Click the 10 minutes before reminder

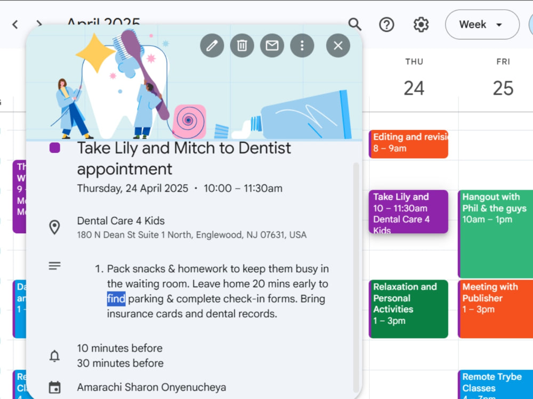tap(119, 348)
